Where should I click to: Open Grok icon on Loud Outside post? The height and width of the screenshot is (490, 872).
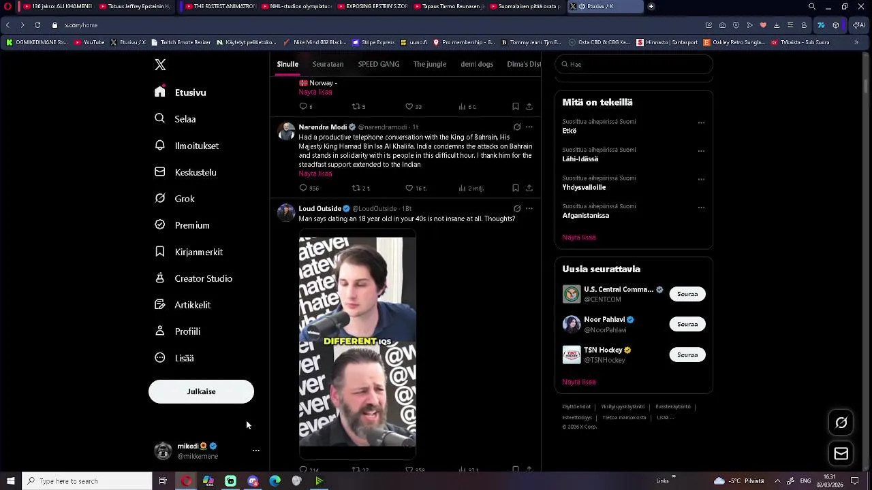coord(517,209)
